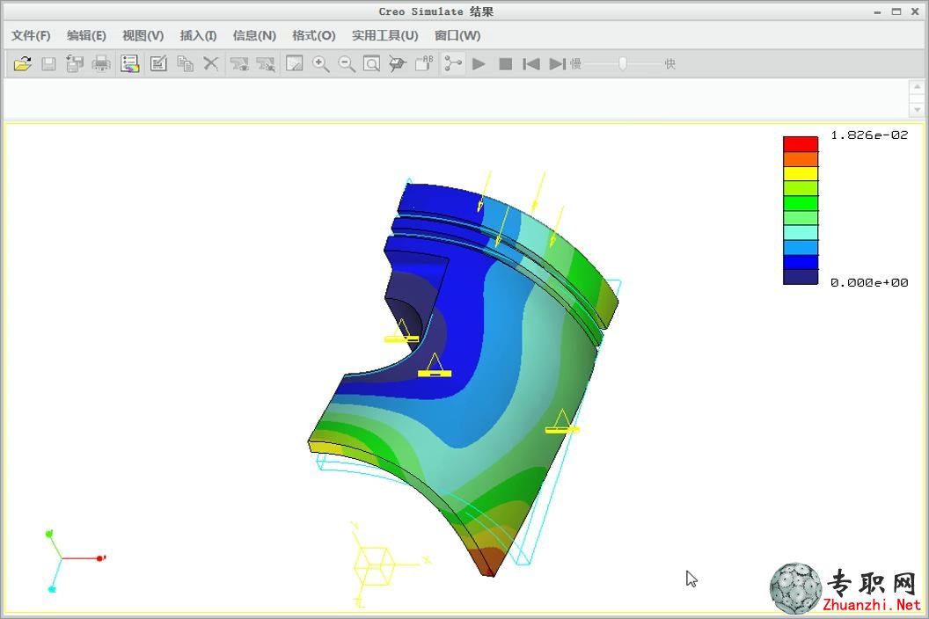Step forward to next animation frame
Image resolution: width=929 pixels, height=619 pixels.
point(557,63)
